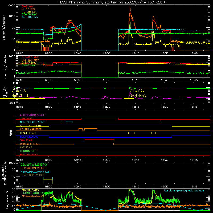Click the 16:45 time label under top panel
The image size is (213, 213).
[194, 54]
